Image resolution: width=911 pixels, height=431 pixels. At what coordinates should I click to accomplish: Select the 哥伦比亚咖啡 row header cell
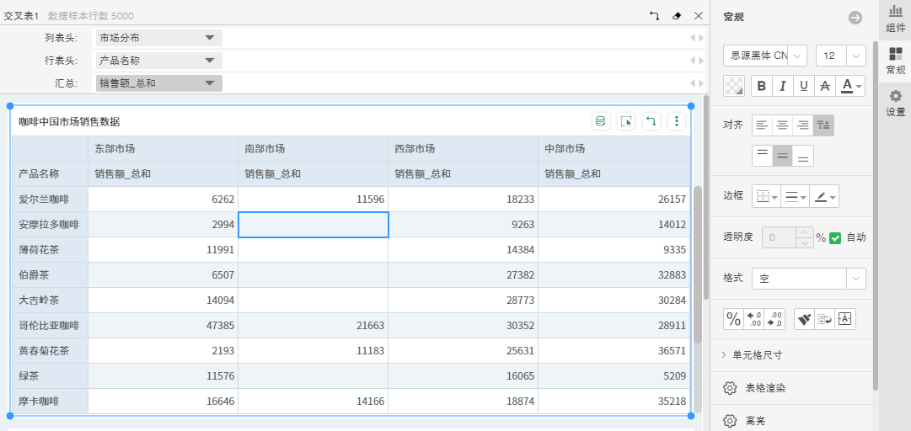pyautogui.click(x=49, y=326)
